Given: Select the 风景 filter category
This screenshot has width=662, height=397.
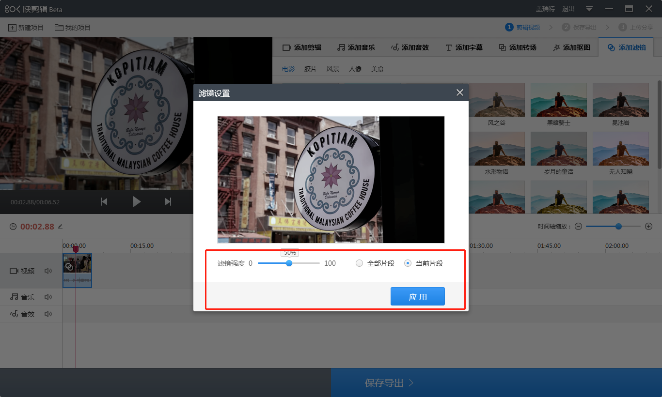Looking at the screenshot, I should pyautogui.click(x=333, y=69).
